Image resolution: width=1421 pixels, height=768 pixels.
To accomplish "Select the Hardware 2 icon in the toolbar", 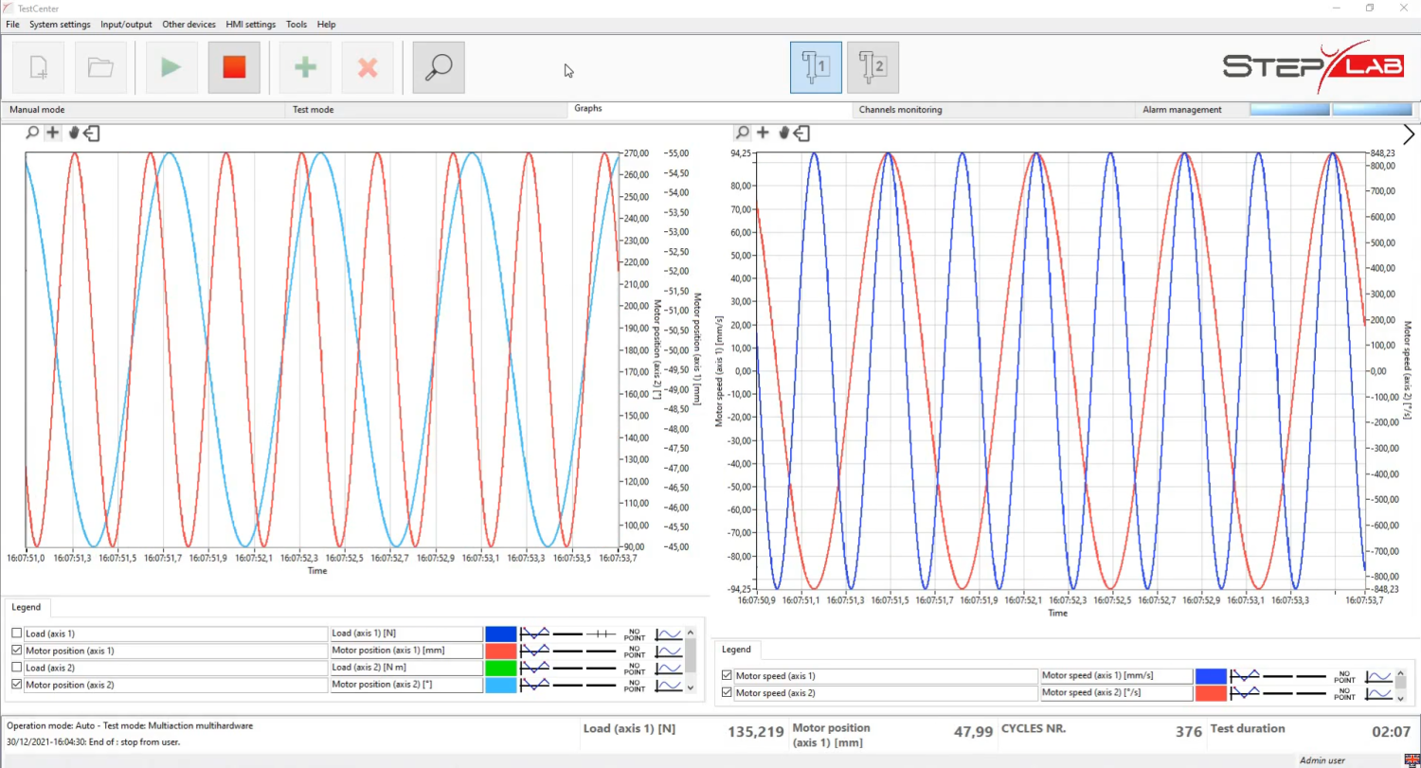I will coord(872,66).
